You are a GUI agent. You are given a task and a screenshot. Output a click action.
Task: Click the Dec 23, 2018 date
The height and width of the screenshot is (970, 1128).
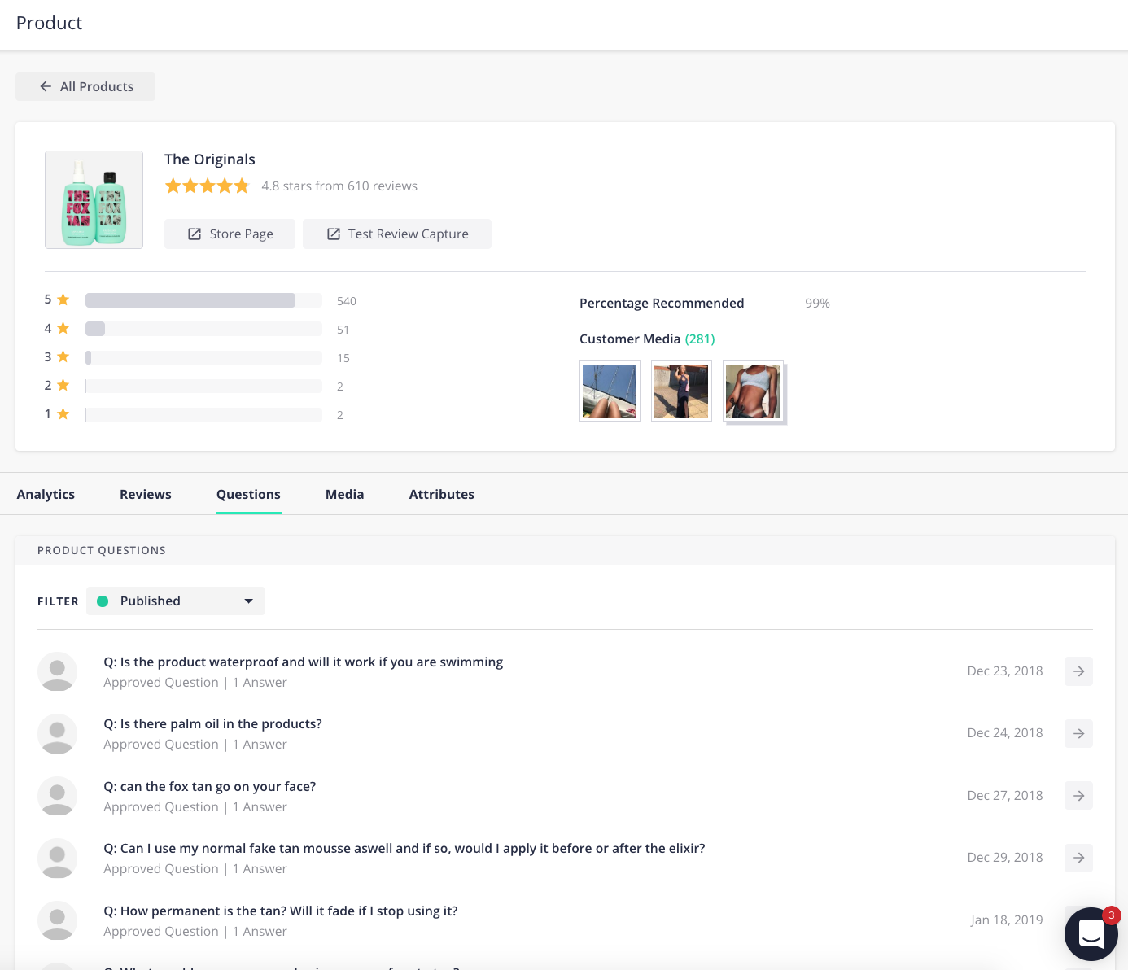1005,671
